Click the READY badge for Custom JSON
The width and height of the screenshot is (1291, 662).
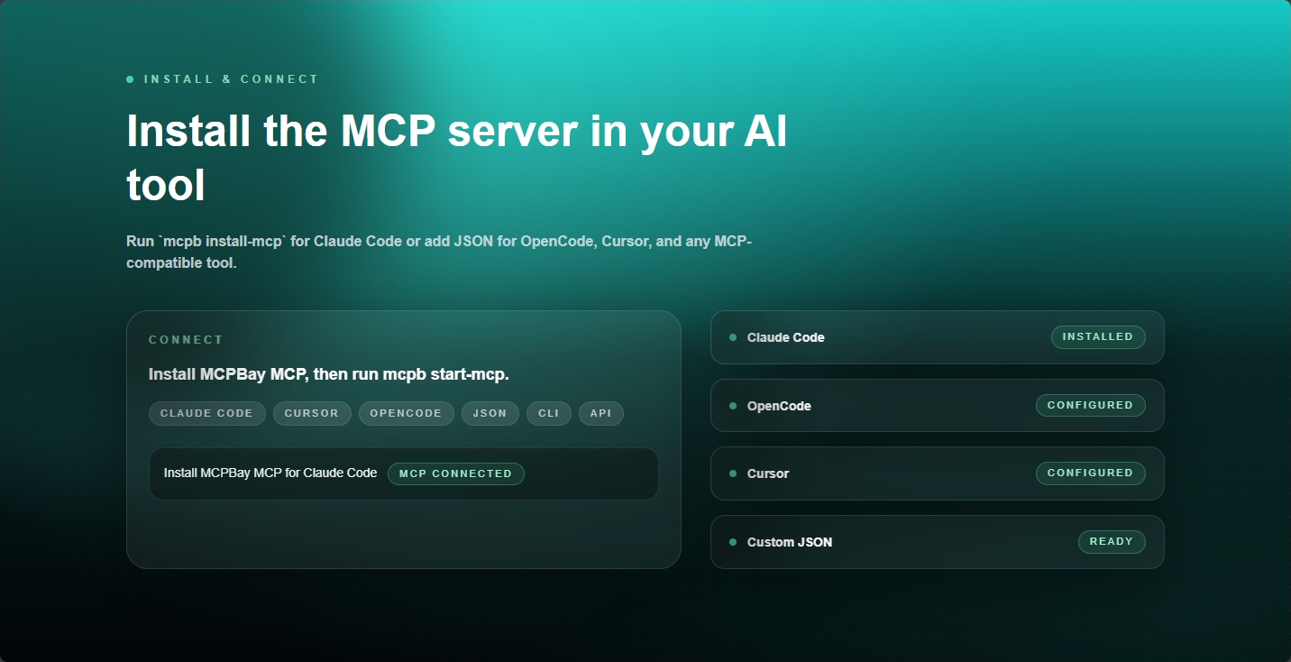point(1112,541)
